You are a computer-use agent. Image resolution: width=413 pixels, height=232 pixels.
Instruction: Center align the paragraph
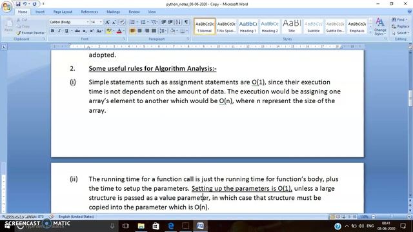140,31
